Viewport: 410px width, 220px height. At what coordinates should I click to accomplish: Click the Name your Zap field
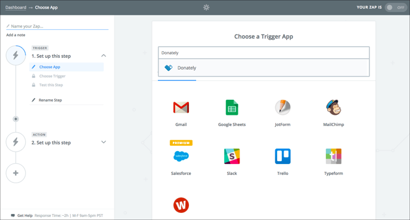[57, 26]
